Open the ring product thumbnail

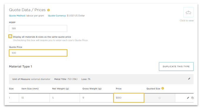click(188, 12)
